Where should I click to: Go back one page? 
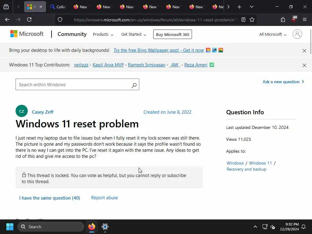pos(7,19)
